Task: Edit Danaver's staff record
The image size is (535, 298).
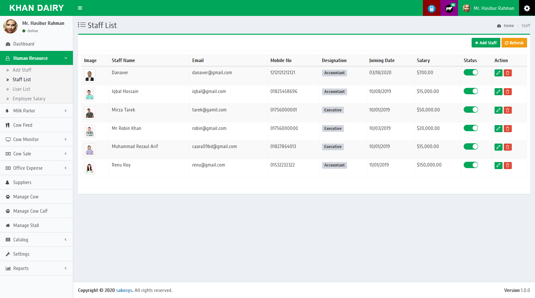Action: 498,73
